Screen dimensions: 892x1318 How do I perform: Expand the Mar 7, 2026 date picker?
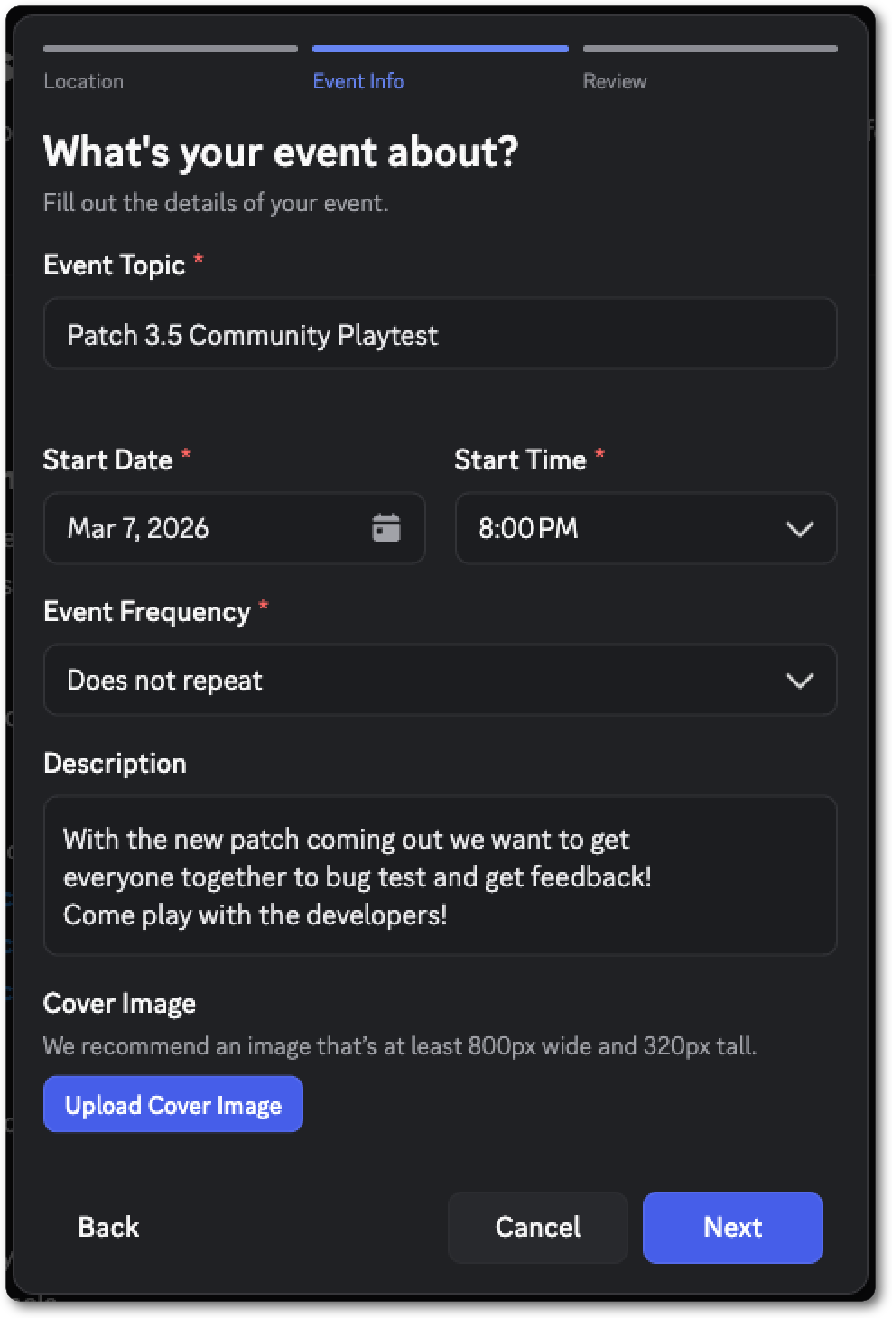tap(235, 528)
